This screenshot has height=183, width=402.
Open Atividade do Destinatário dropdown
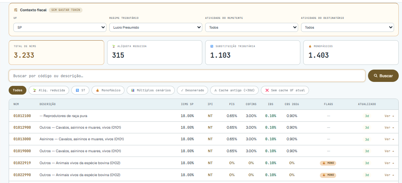tap(347, 27)
